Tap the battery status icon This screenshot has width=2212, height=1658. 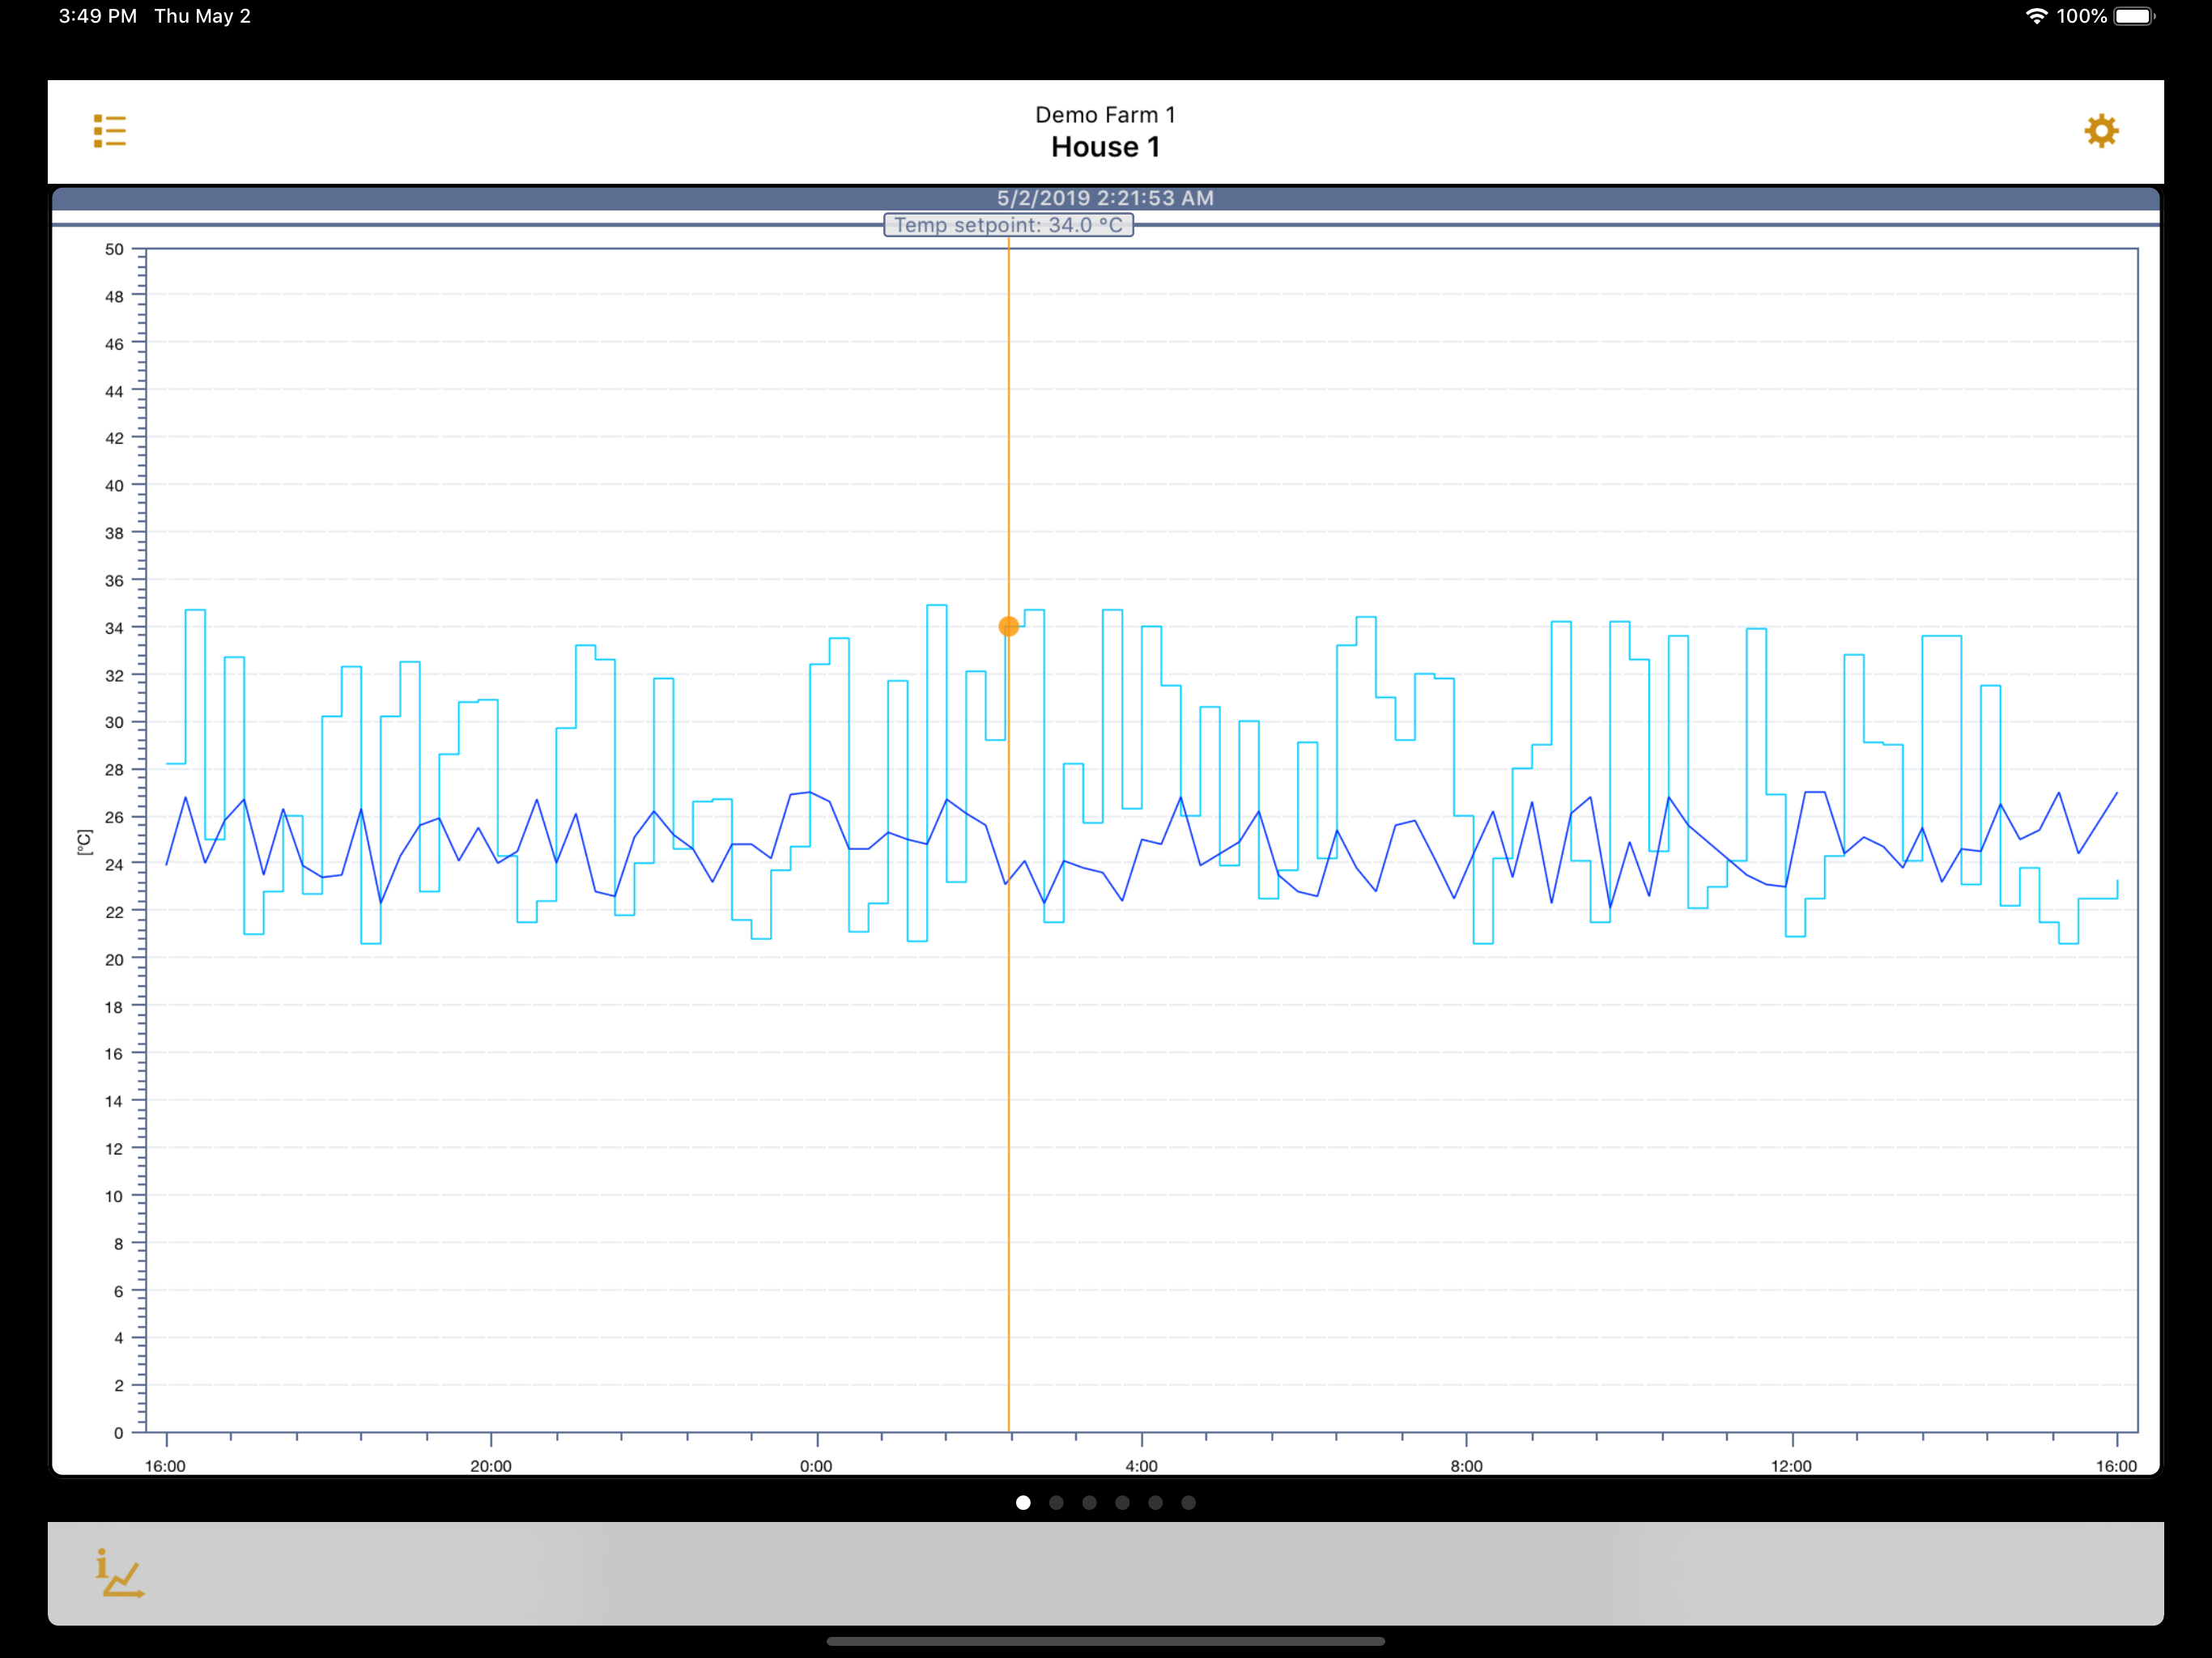[2135, 16]
